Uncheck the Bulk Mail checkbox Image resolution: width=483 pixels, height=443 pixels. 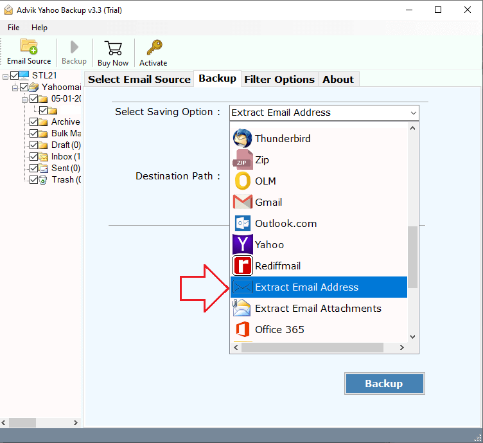pyautogui.click(x=33, y=133)
